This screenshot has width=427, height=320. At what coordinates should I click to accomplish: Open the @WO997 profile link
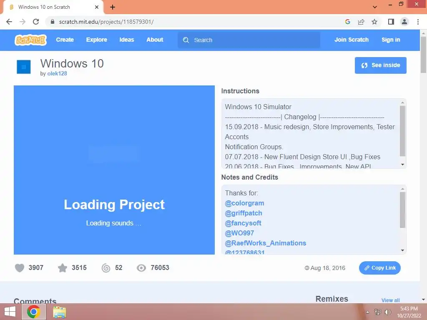pyautogui.click(x=239, y=233)
